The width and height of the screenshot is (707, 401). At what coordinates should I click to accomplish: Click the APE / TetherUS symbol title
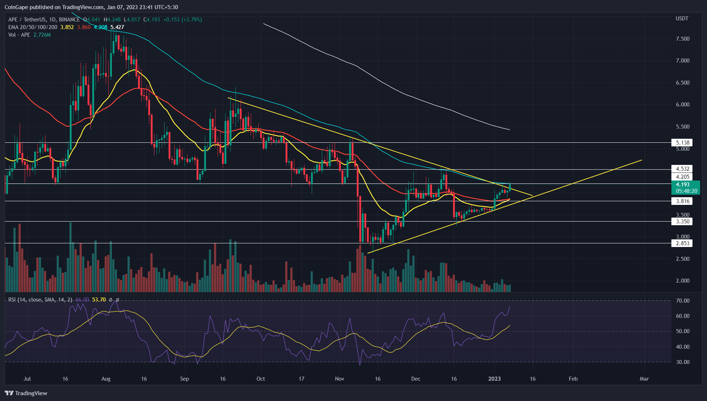pos(44,20)
